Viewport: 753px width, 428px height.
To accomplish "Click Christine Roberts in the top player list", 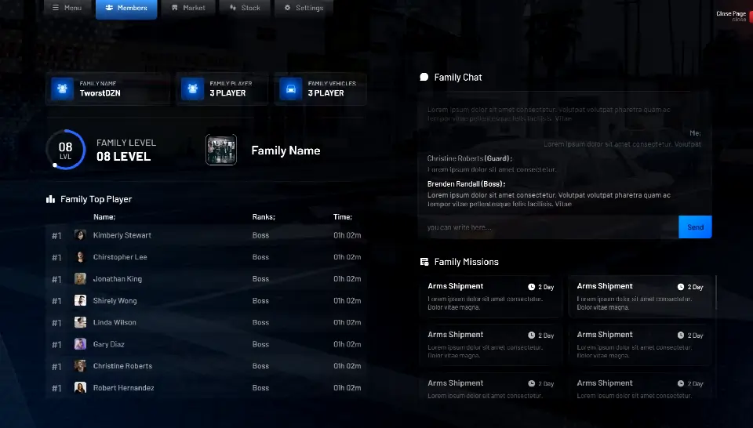I will [122, 365].
